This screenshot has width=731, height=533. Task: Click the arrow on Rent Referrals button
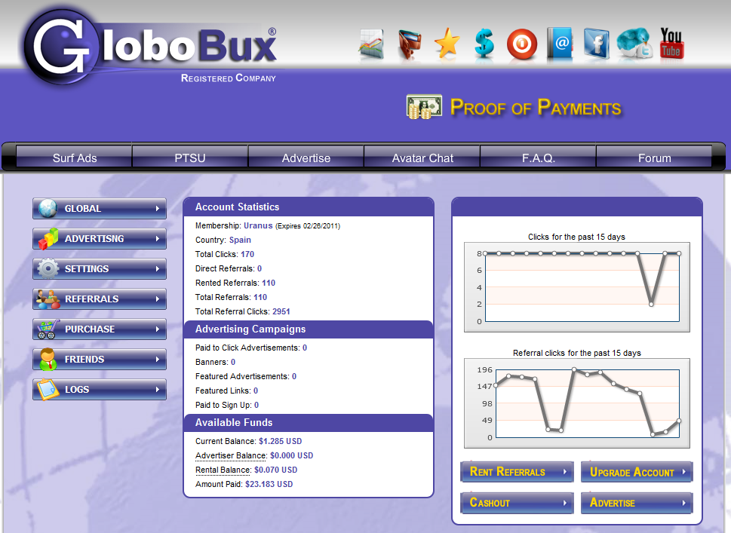coord(565,472)
